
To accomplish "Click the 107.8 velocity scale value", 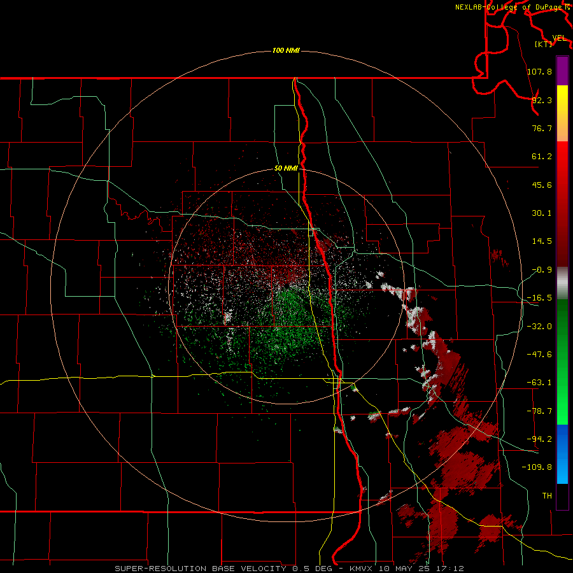I will point(539,71).
